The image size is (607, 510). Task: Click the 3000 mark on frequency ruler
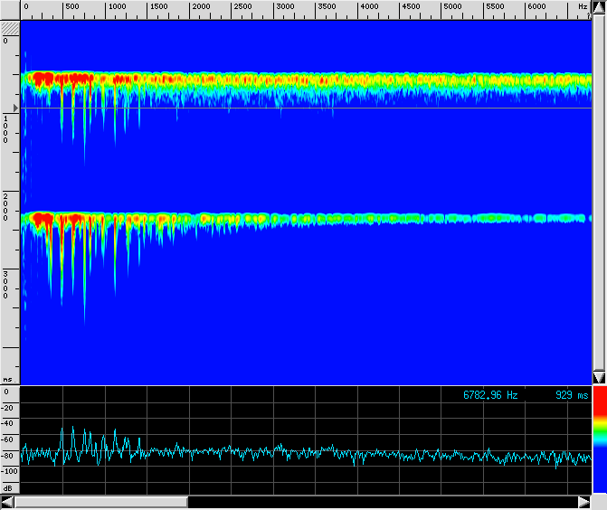(x=284, y=7)
